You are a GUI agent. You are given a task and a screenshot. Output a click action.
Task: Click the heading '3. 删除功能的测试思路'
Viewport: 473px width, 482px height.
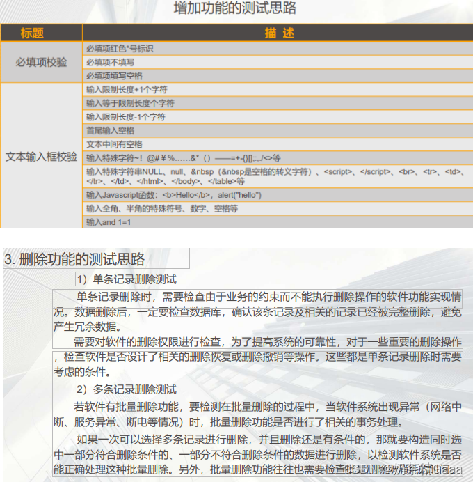coord(74,259)
